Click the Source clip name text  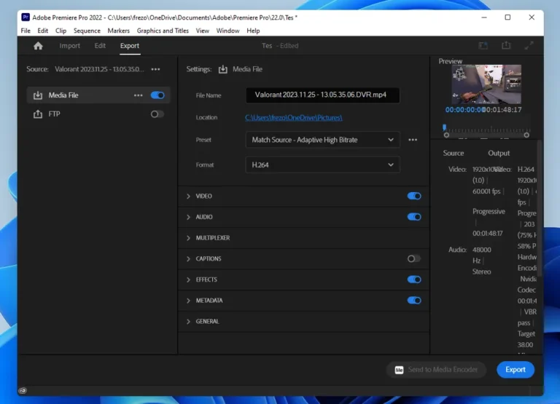[99, 69]
